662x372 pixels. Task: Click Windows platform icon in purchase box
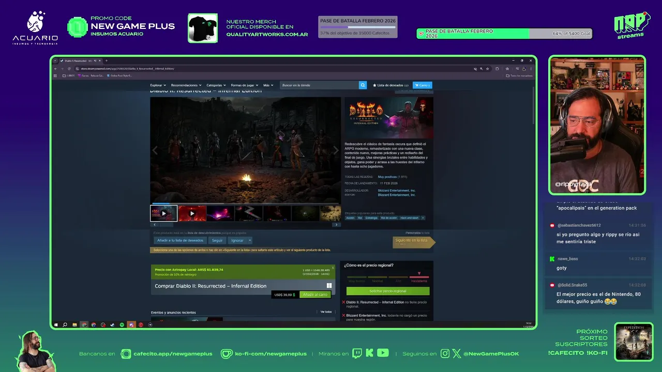click(329, 286)
